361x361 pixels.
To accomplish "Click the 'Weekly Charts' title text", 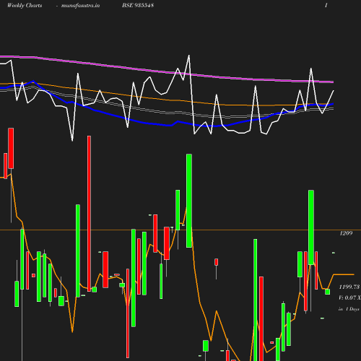I will pyautogui.click(x=25, y=6).
